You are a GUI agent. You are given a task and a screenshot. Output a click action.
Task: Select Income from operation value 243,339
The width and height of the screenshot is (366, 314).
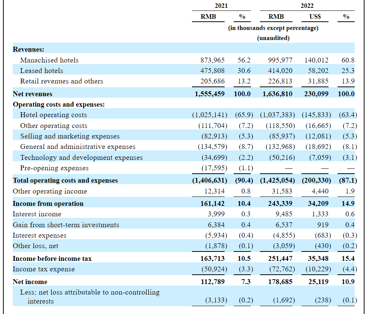280,203
